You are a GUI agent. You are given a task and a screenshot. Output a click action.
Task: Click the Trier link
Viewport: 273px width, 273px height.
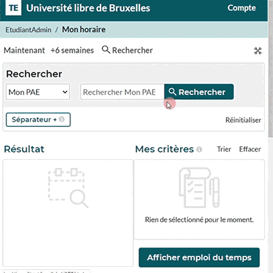(224, 149)
